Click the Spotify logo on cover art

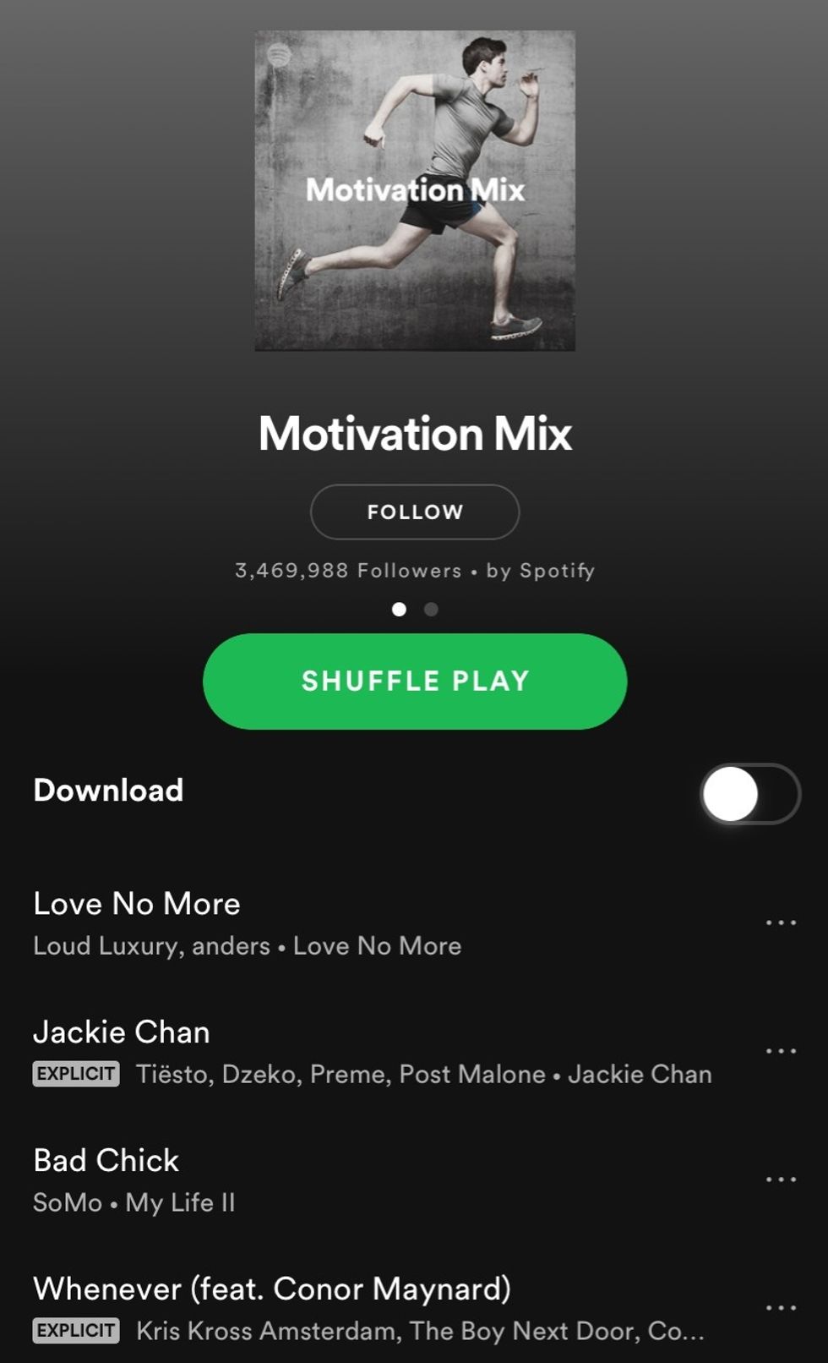[x=279, y=55]
